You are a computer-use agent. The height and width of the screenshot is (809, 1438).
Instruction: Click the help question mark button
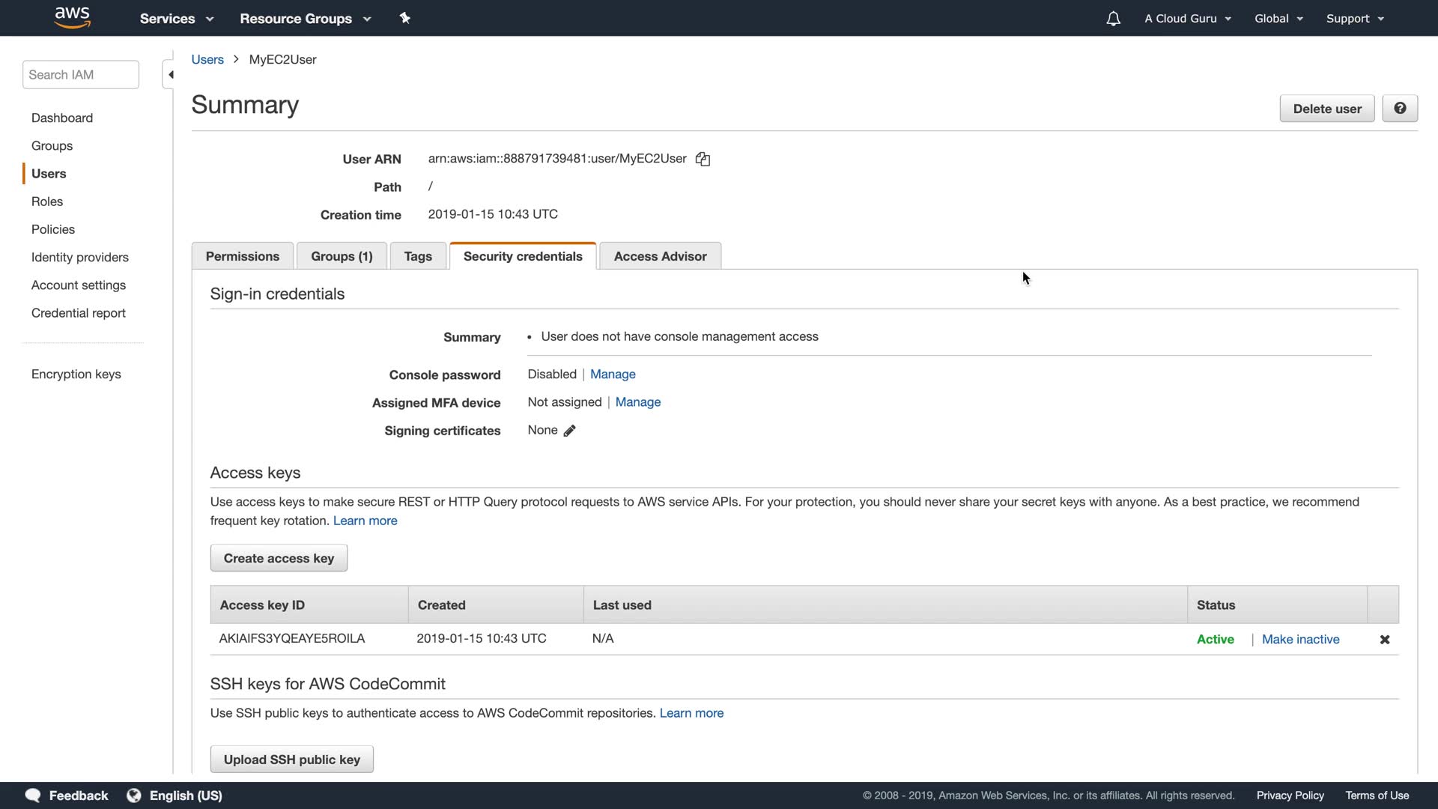(1399, 109)
